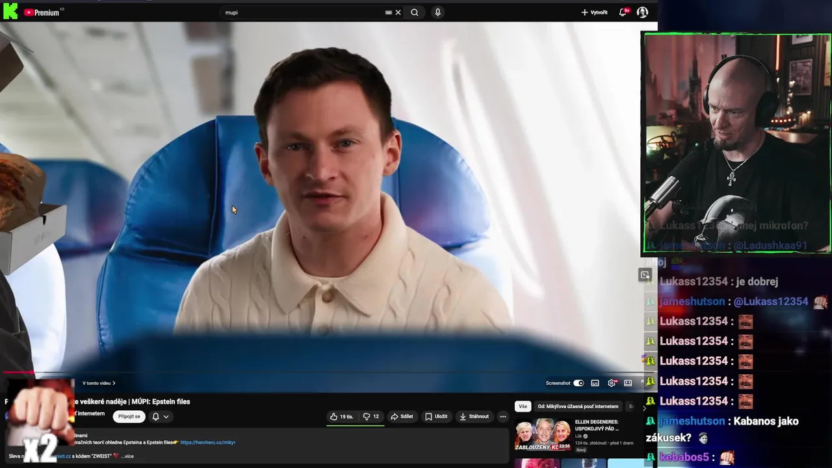This screenshot has width=832, height=468.
Task: Open 'ELLEN DEGENERES: USPOKOJIVÝ PÁD' video title
Action: click(596, 425)
